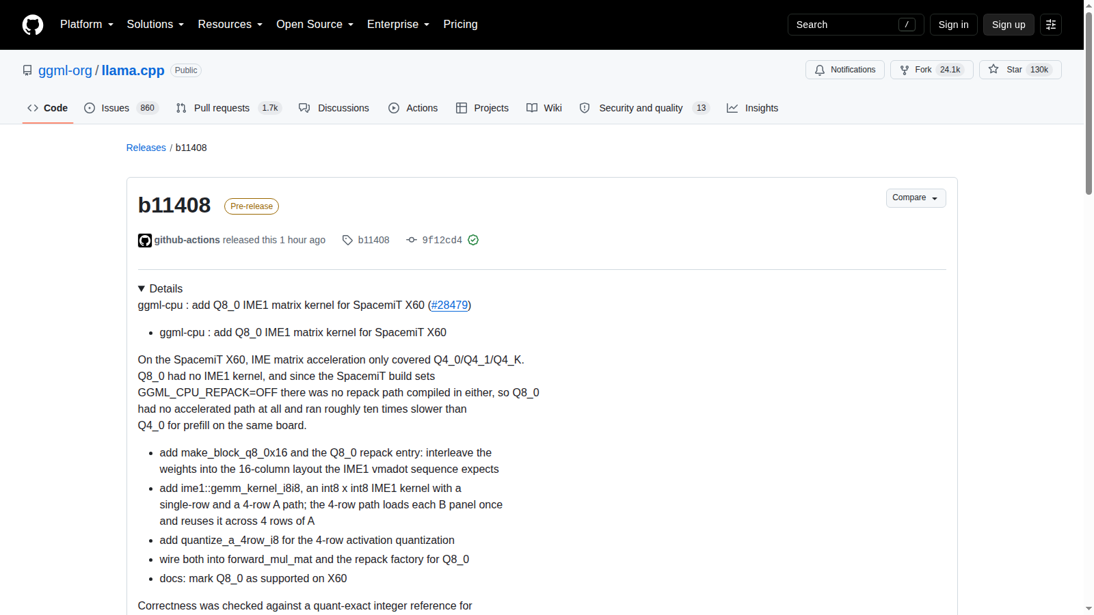The height and width of the screenshot is (615, 1094).
Task: Open the ggml-org organization link
Action: [x=65, y=70]
